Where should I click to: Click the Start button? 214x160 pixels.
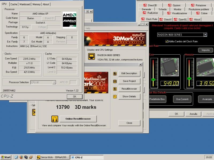click(6, 157)
